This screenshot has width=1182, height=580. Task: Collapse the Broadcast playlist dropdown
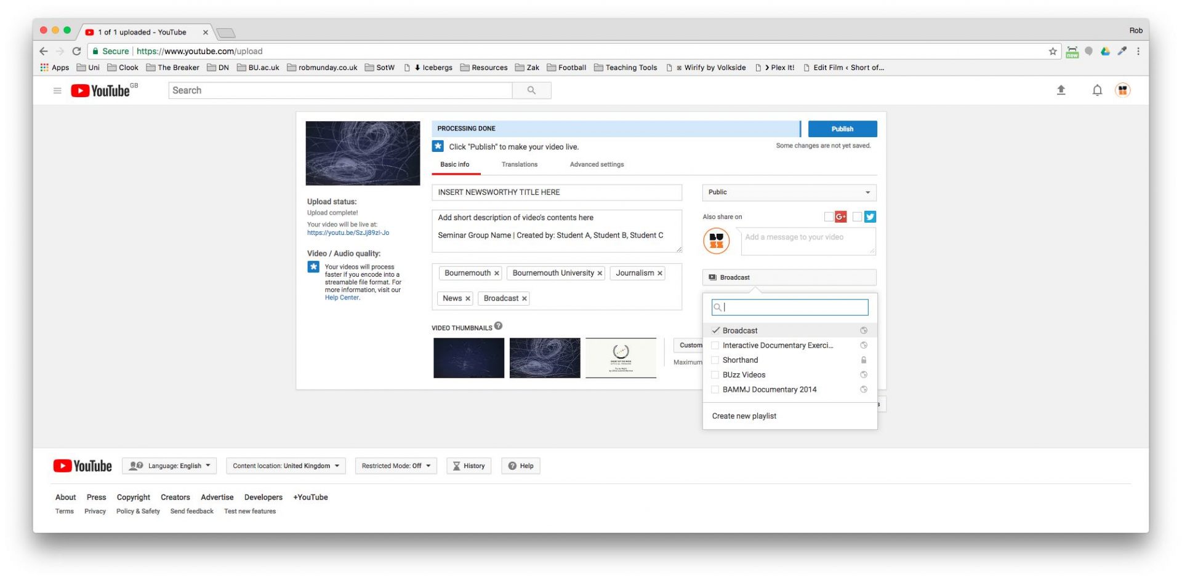789,277
